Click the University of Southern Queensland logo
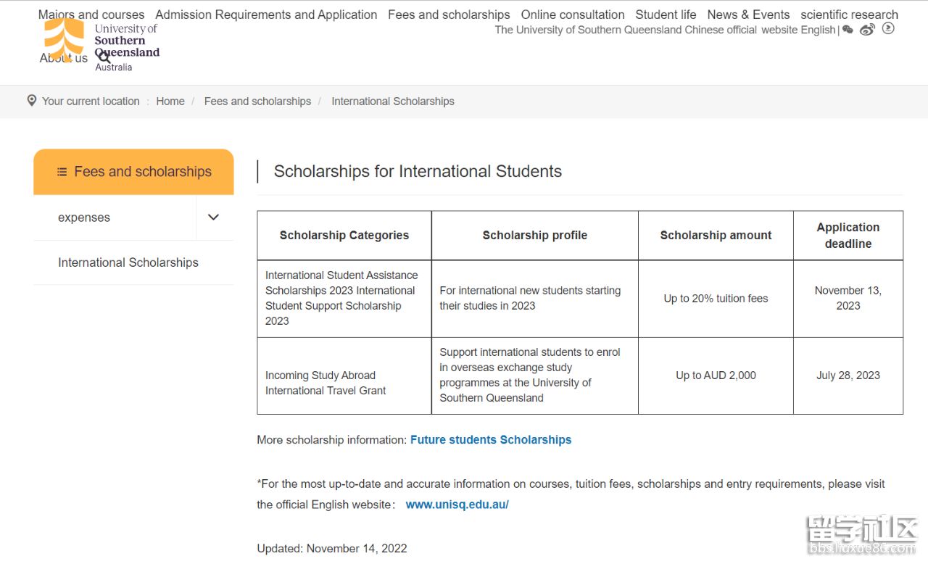The height and width of the screenshot is (564, 928). pos(101,45)
